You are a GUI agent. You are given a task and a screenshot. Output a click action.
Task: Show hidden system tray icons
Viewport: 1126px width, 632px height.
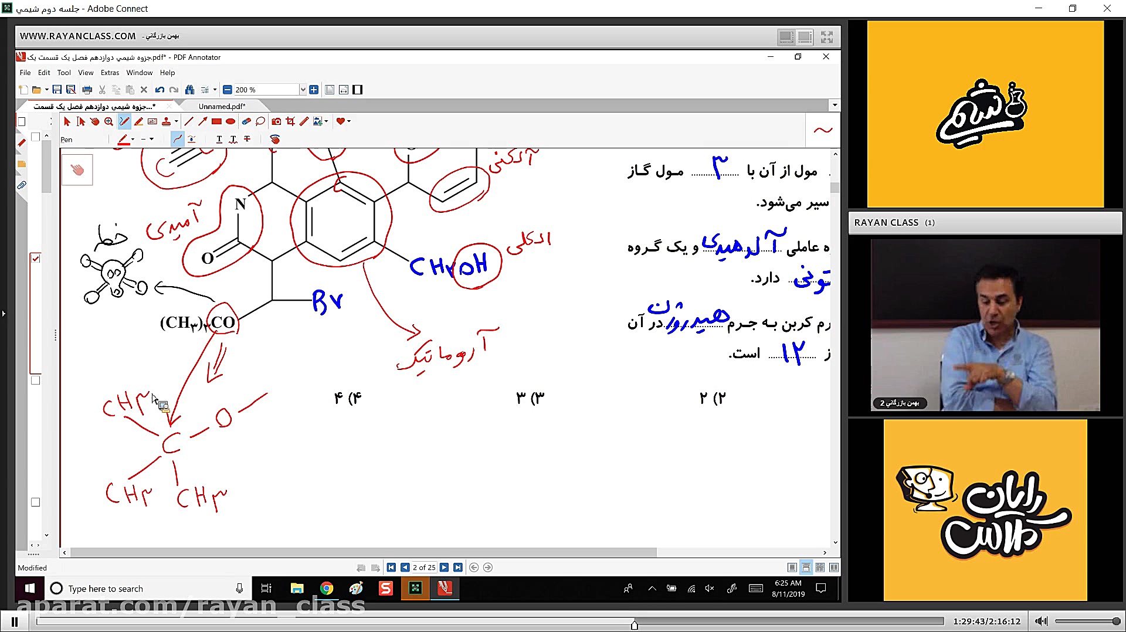(652, 588)
